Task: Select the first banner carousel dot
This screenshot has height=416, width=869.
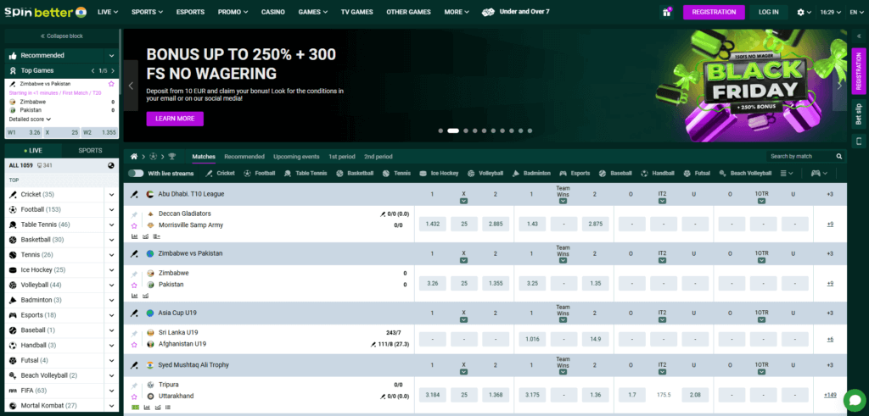Action: [x=440, y=131]
